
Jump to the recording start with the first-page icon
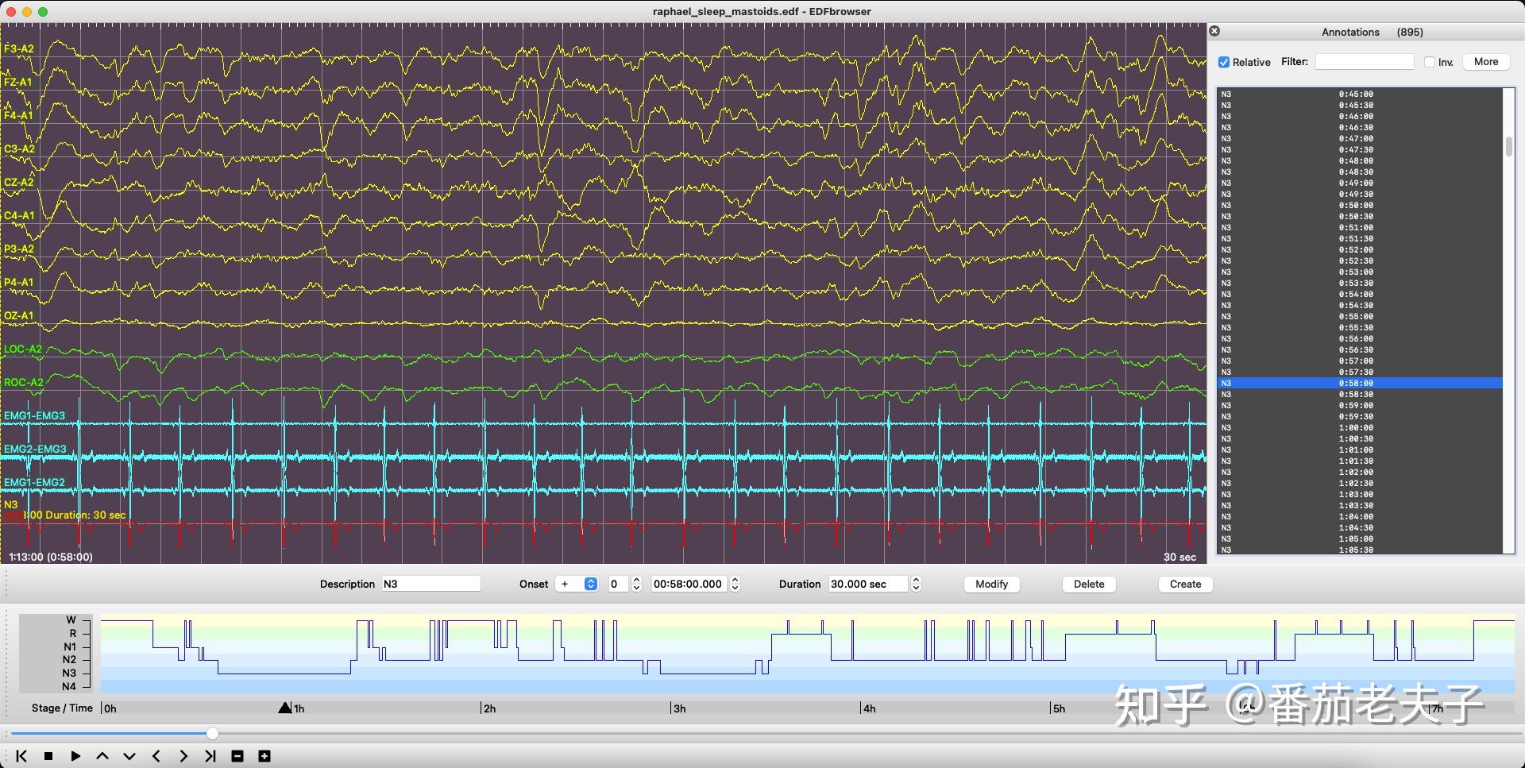[x=21, y=756]
